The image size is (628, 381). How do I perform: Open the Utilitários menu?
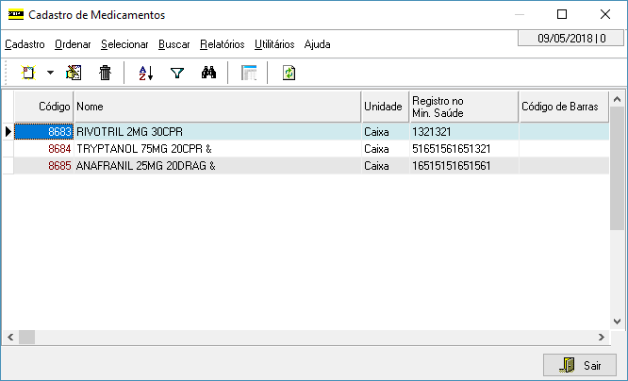click(x=274, y=44)
